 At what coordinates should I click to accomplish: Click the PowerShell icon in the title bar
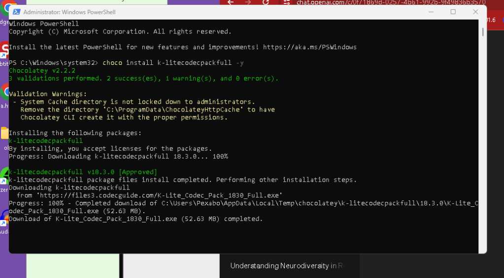click(16, 12)
